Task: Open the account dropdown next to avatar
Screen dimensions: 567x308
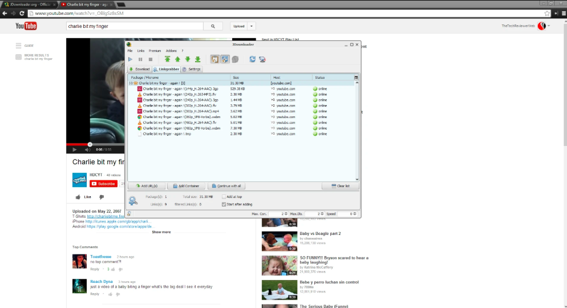Action: pos(549,26)
